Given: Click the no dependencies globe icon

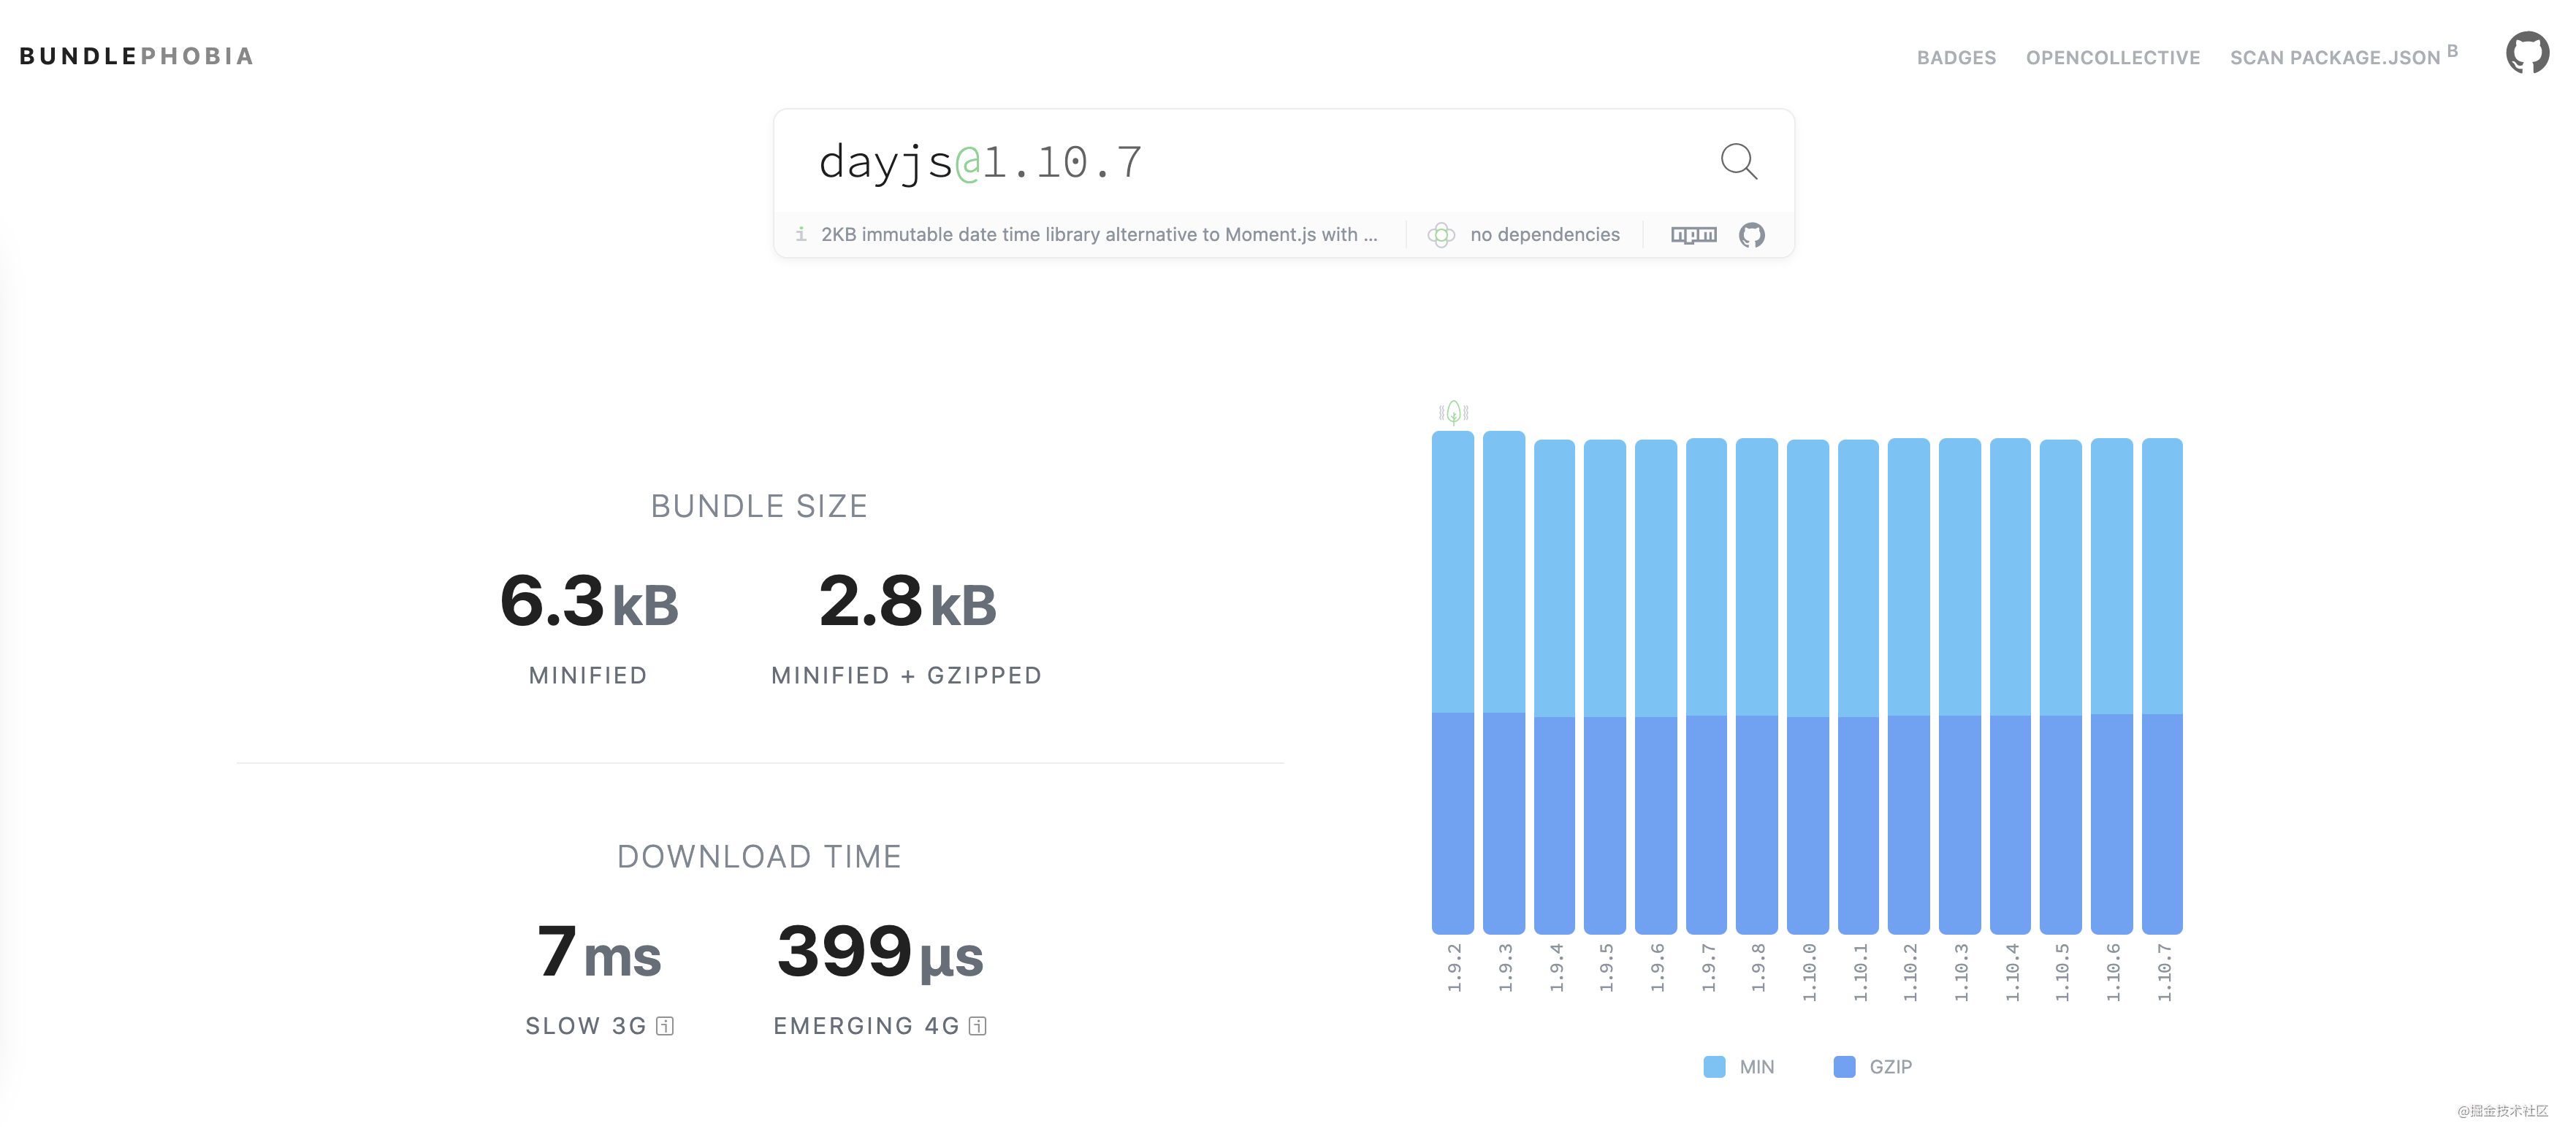Looking at the screenshot, I should tap(1442, 233).
